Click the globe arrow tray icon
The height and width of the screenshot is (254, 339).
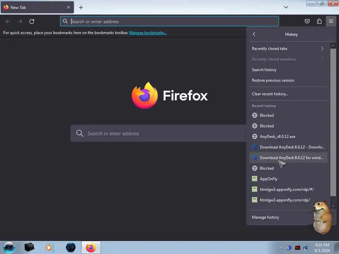[306, 248]
